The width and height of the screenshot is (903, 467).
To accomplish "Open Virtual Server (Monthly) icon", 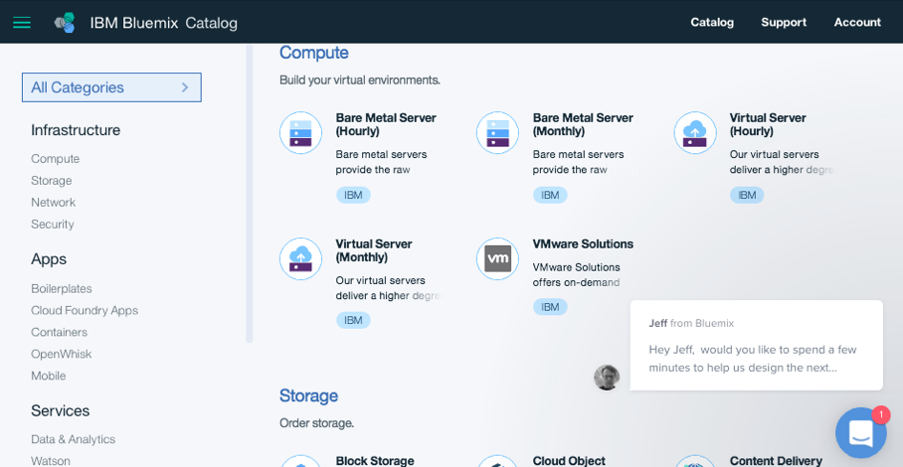I will tap(300, 259).
